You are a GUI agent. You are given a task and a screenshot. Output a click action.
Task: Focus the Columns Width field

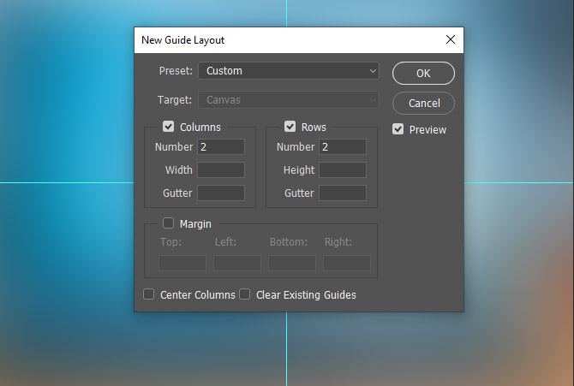pos(221,170)
